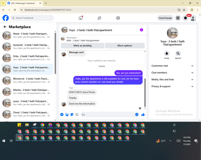Click the browser address bar URL
The height and width of the screenshot is (160, 201).
(x=48, y=10)
